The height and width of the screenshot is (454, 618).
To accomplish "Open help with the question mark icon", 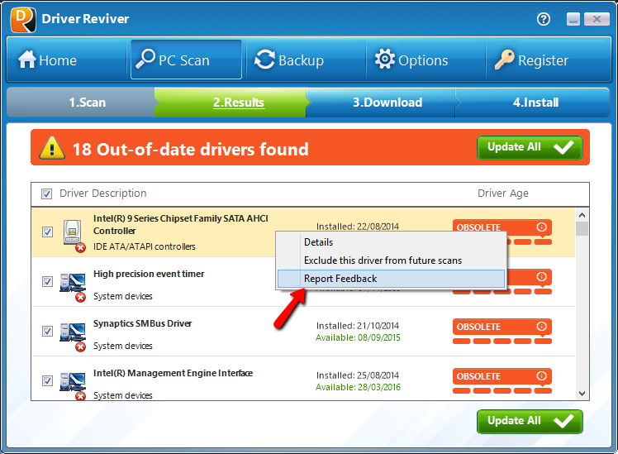I will coord(544,19).
